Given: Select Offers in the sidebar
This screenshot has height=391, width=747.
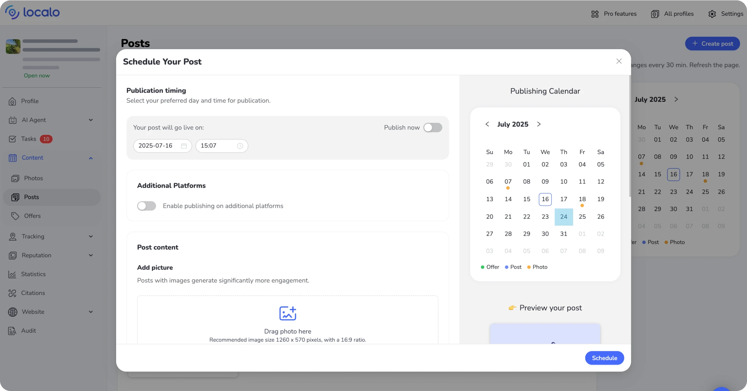Looking at the screenshot, I should [32, 216].
